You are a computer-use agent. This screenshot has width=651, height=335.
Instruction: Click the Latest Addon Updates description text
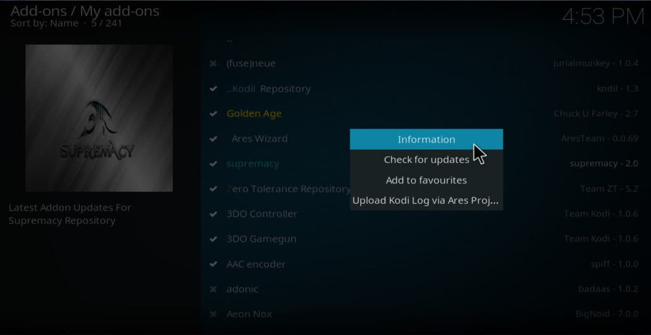pos(70,214)
